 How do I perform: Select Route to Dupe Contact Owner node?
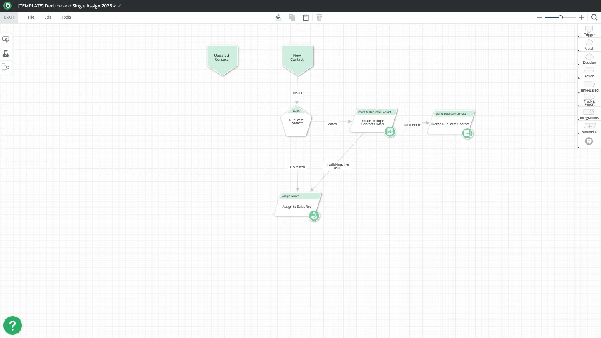(373, 120)
